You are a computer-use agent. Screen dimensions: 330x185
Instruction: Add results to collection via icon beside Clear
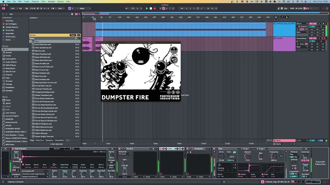(x=79, y=35)
